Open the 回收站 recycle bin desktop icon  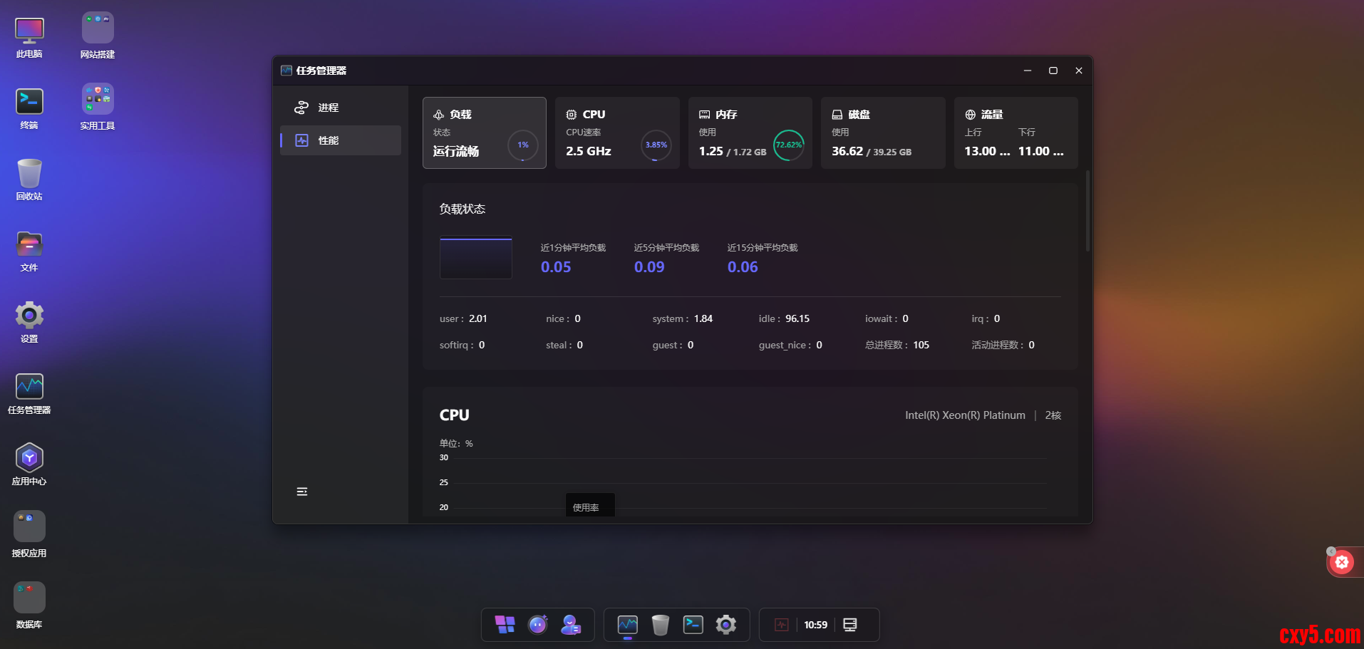[x=29, y=180]
